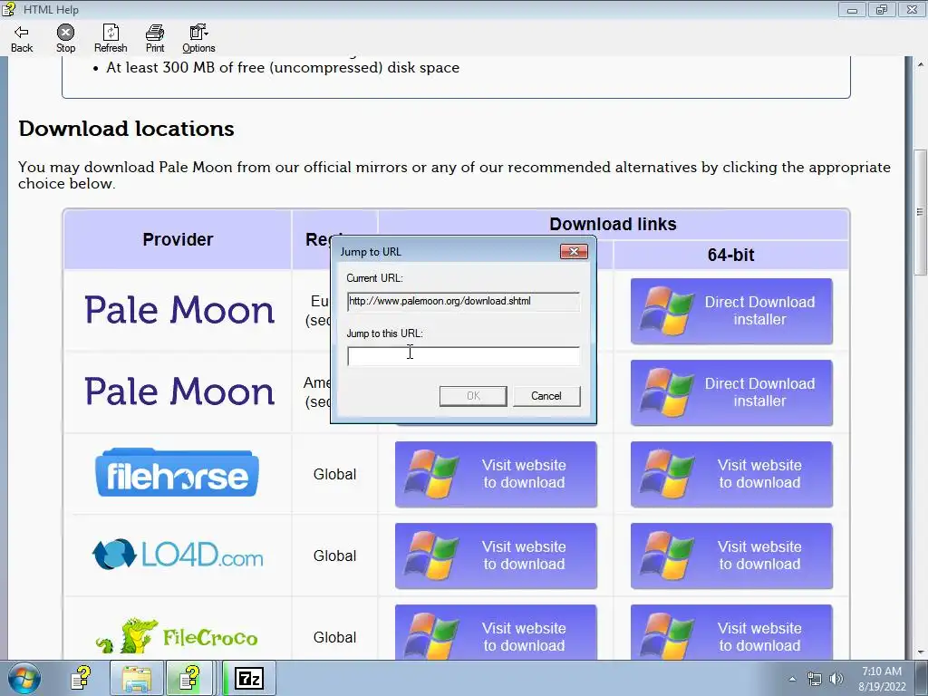Download 64-bit installer in first Pale Moon row

click(x=731, y=311)
